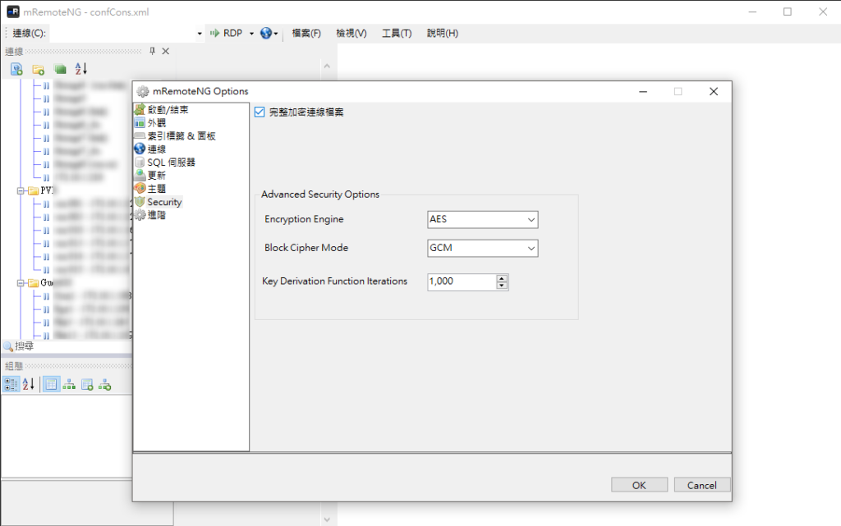Pin the Connections panel with the pushpin
This screenshot has height=526, width=841.
point(152,51)
